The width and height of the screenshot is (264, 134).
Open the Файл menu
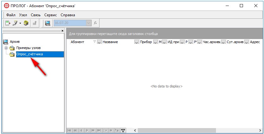(11, 15)
